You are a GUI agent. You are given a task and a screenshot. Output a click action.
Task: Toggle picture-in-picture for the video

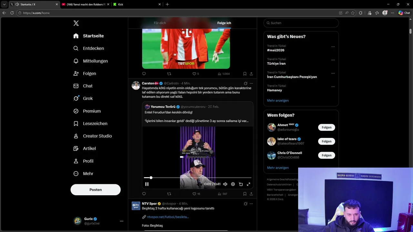click(x=241, y=184)
